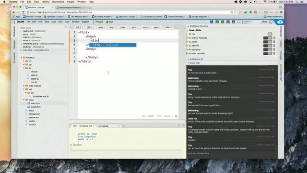Select the link snippet autocomplete suggestion
Image resolution: width=307 pixels, height=173 pixels.
(113, 45)
